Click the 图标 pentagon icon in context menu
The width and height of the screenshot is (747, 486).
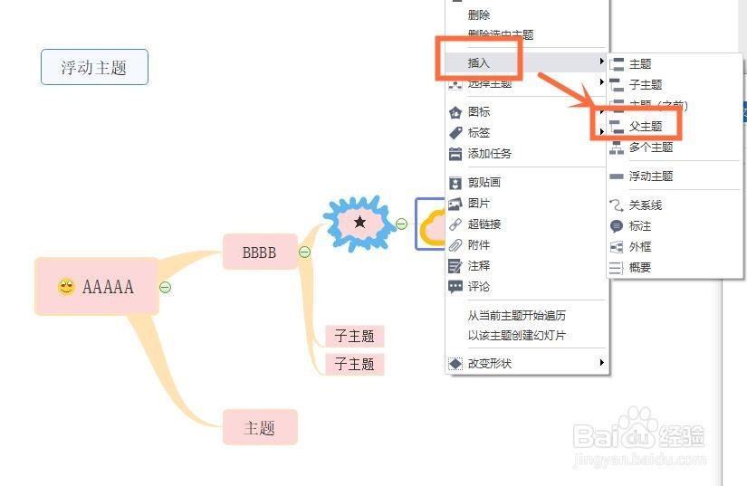(455, 112)
